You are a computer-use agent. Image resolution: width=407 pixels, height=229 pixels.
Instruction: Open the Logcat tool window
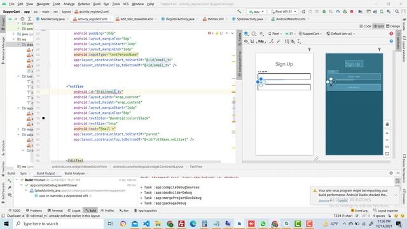(74, 211)
